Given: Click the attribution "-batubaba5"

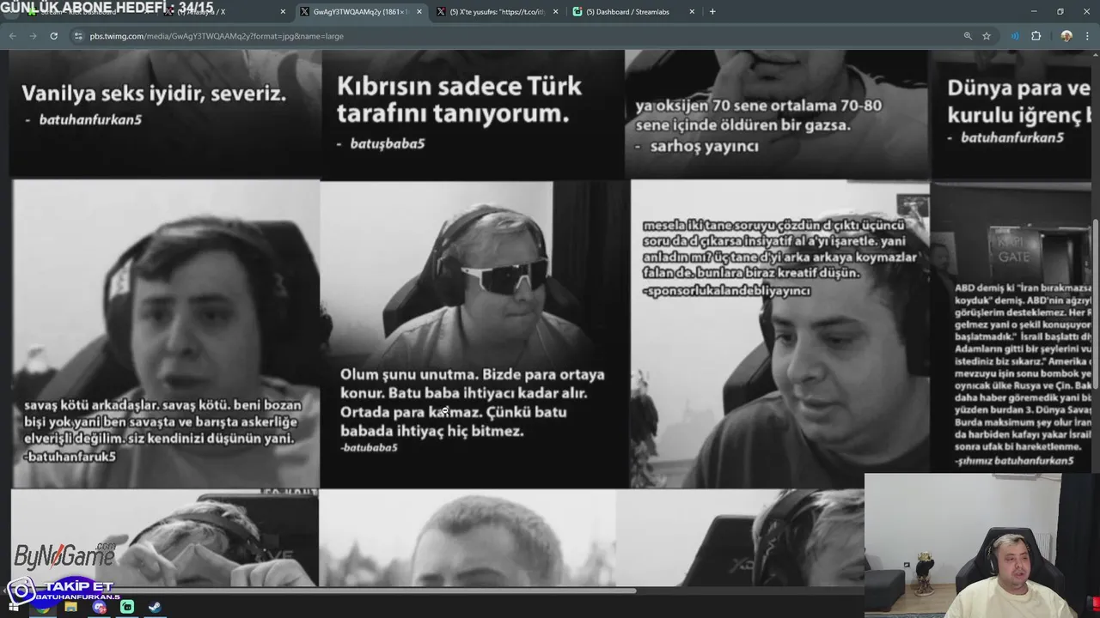Looking at the screenshot, I should coord(369,448).
